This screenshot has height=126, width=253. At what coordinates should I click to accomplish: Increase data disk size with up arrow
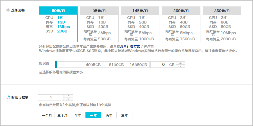[x=180, y=63]
